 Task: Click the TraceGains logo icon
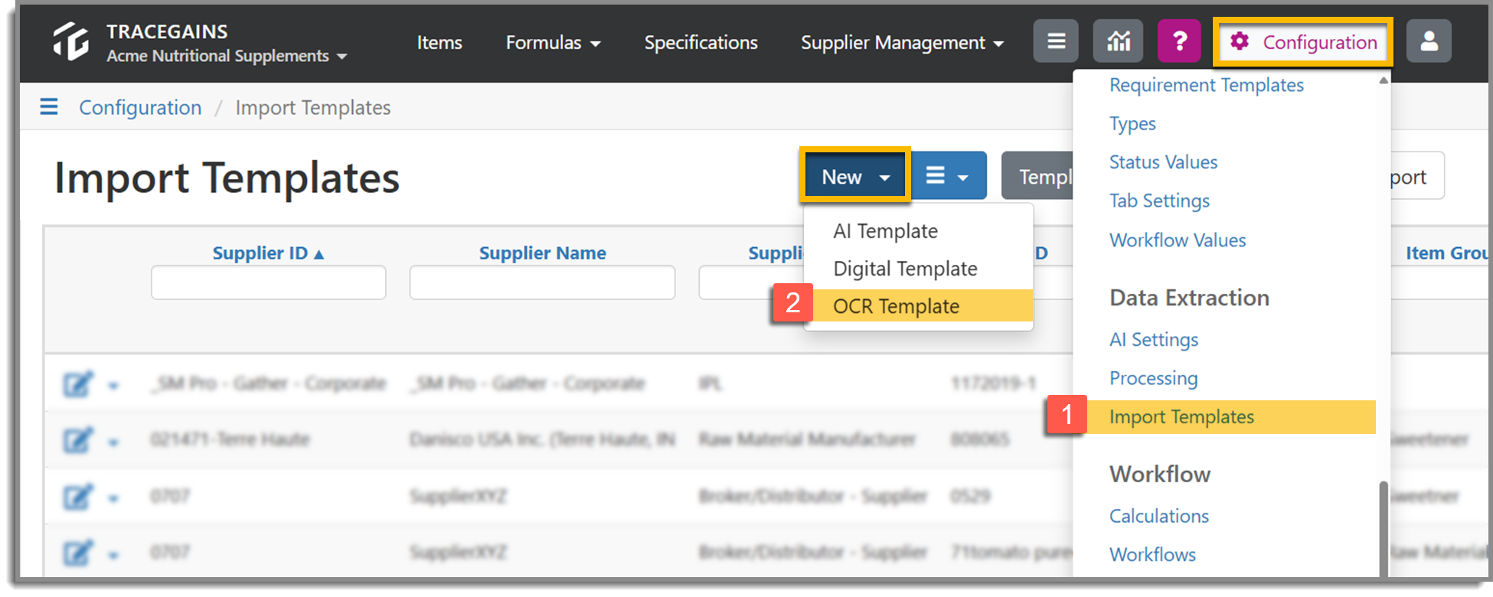70,41
